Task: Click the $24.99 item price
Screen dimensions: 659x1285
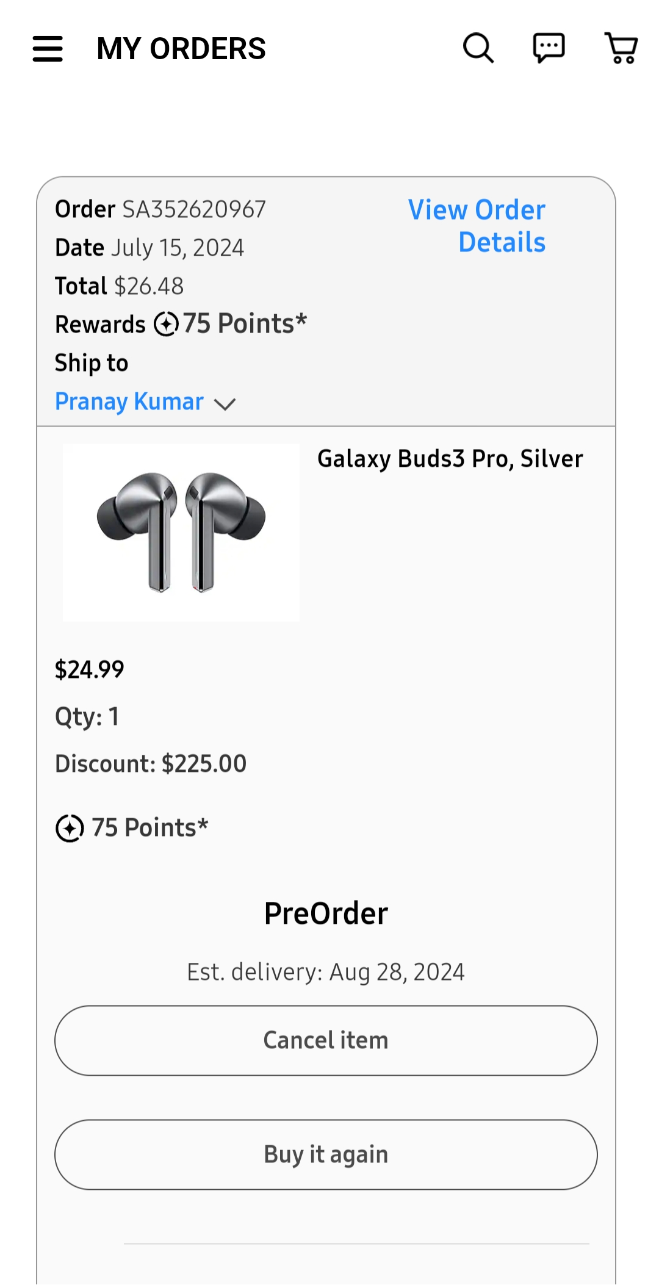Action: click(90, 670)
